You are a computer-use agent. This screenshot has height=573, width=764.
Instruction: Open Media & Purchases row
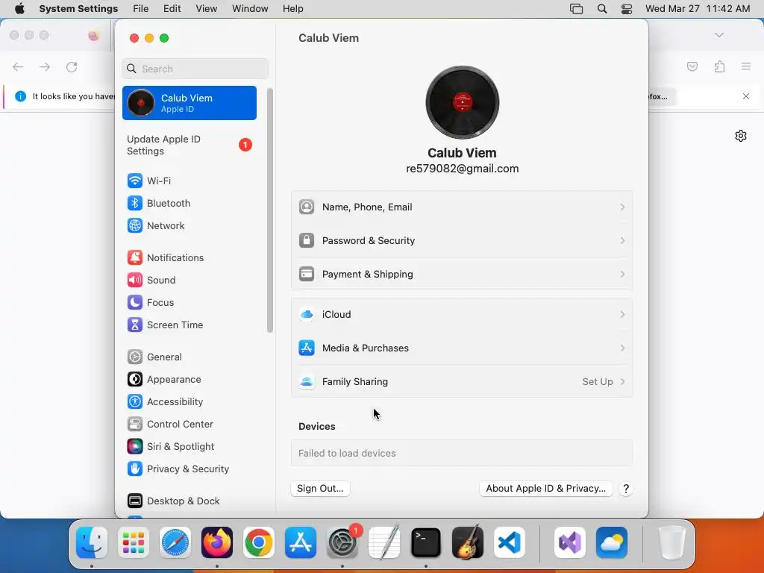click(x=462, y=348)
